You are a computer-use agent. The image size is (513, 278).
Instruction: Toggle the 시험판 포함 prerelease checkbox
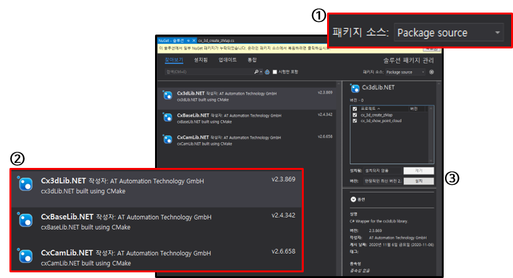(275, 72)
